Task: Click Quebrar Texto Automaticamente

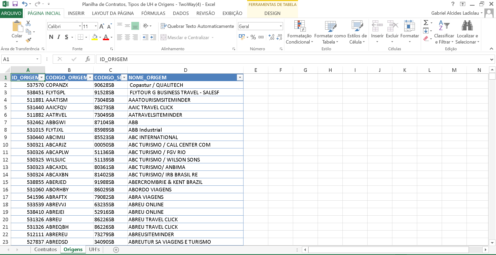Action: point(197,26)
